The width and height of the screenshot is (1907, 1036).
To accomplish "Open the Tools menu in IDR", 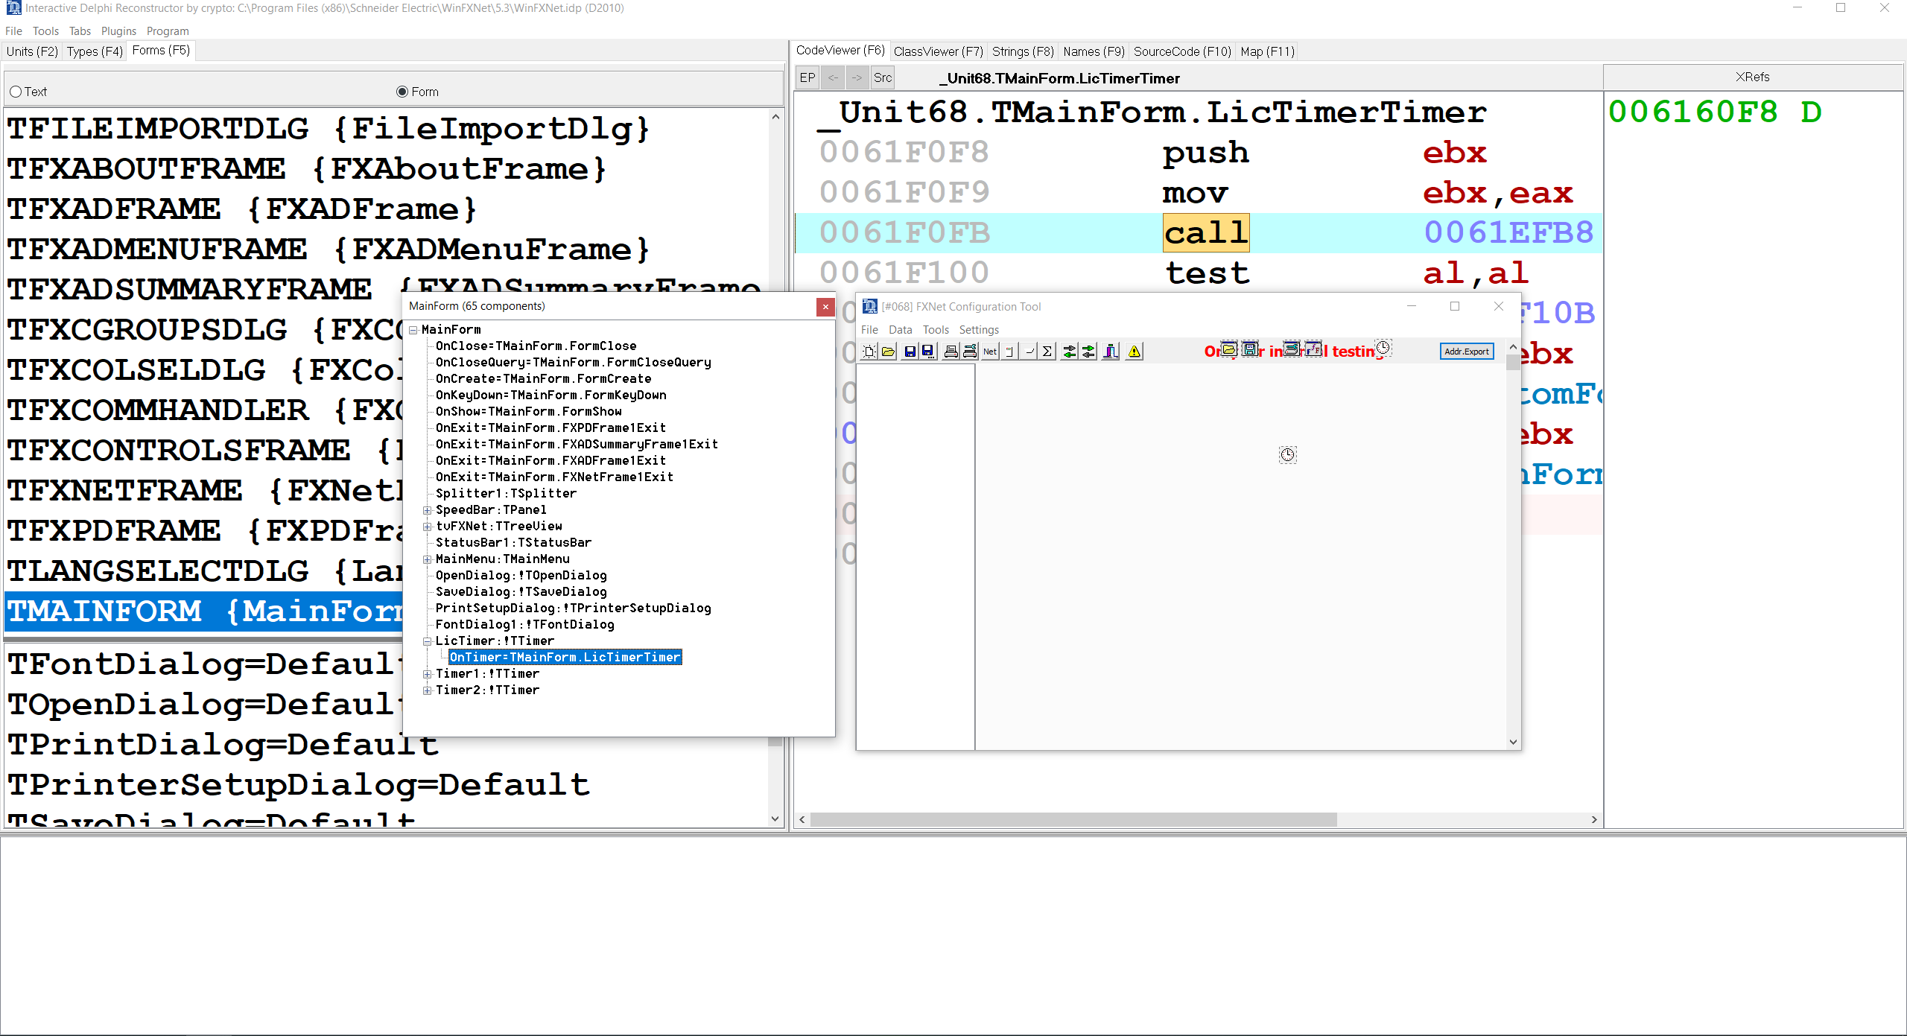I will (x=45, y=31).
